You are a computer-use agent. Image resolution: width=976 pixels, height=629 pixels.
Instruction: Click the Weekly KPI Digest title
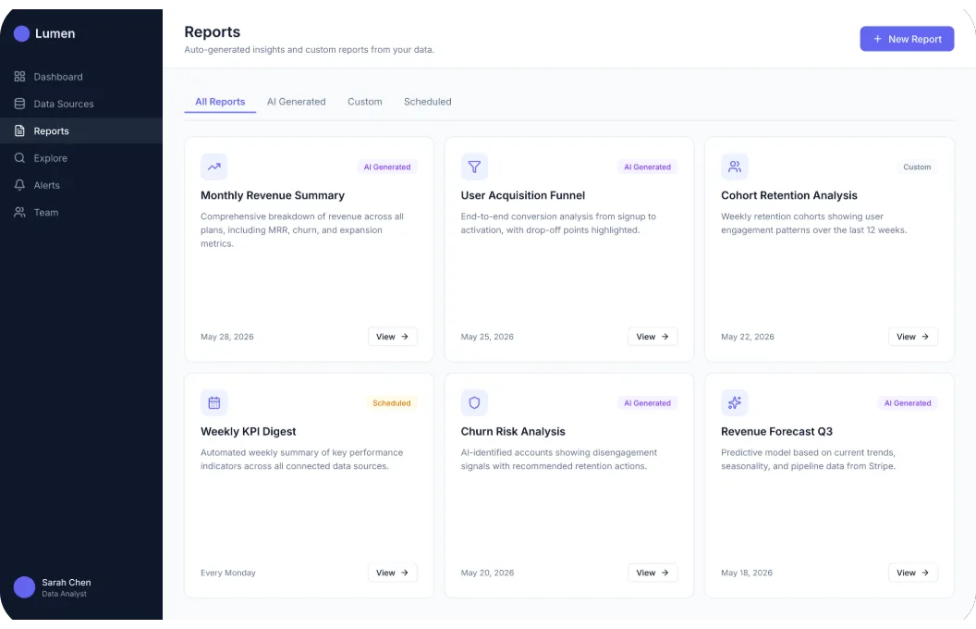coord(249,431)
